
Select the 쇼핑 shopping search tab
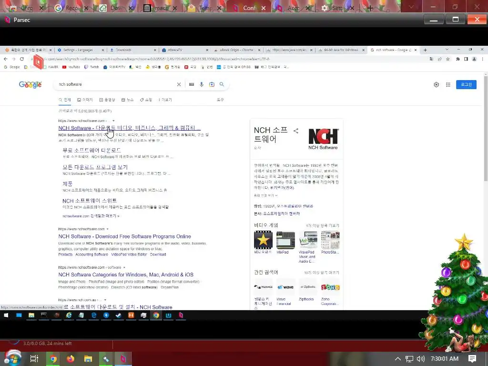point(146,100)
